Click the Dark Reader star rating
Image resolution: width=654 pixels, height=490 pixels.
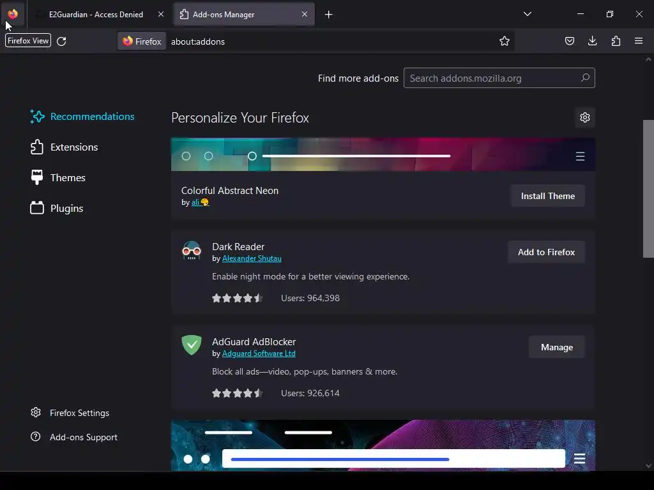[x=237, y=299]
